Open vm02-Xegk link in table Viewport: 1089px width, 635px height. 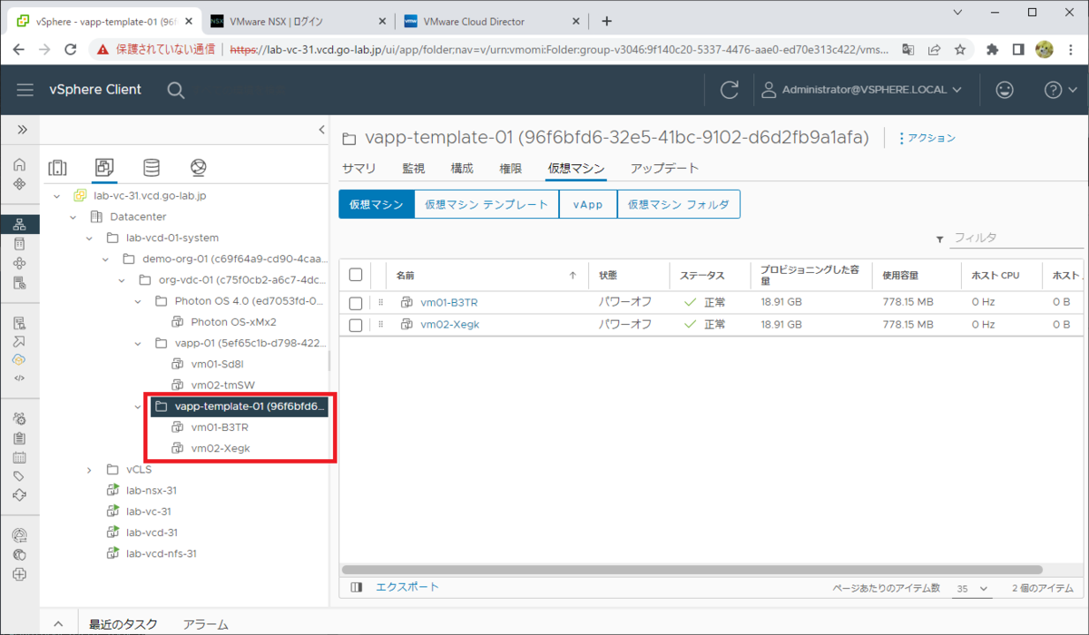450,325
